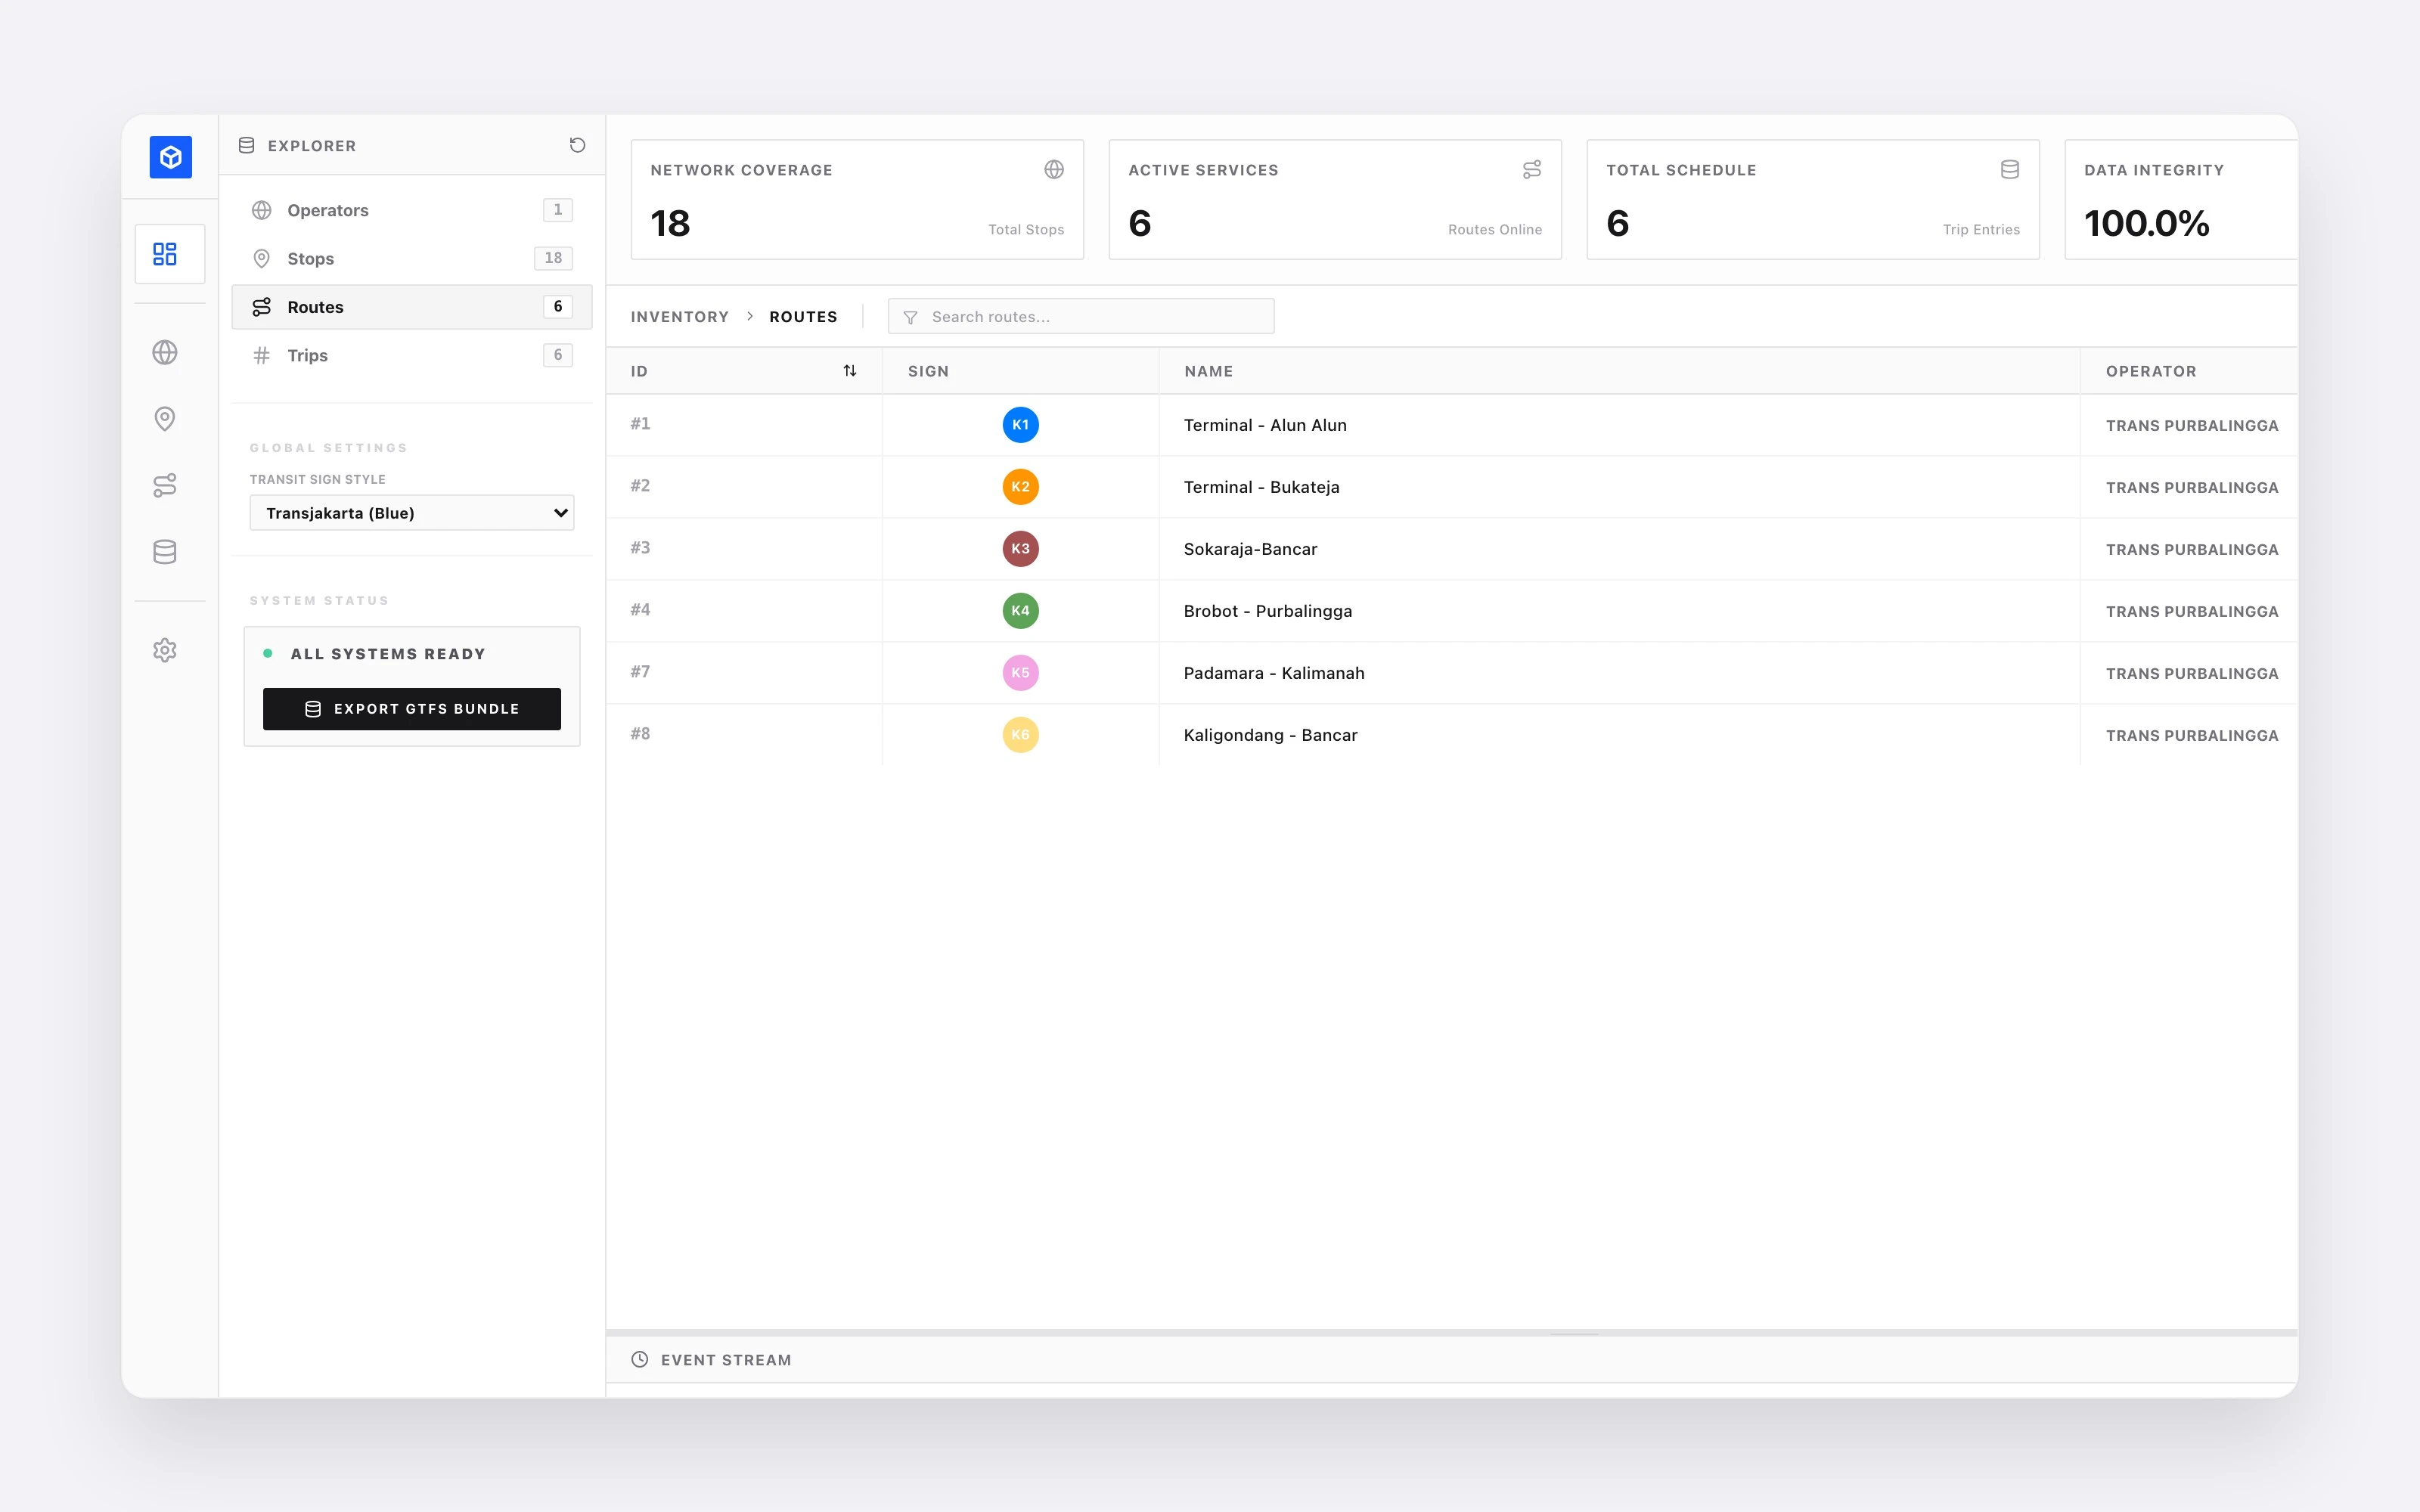Open the map pin icon in left rail
This screenshot has height=1512, width=2420.
[165, 419]
